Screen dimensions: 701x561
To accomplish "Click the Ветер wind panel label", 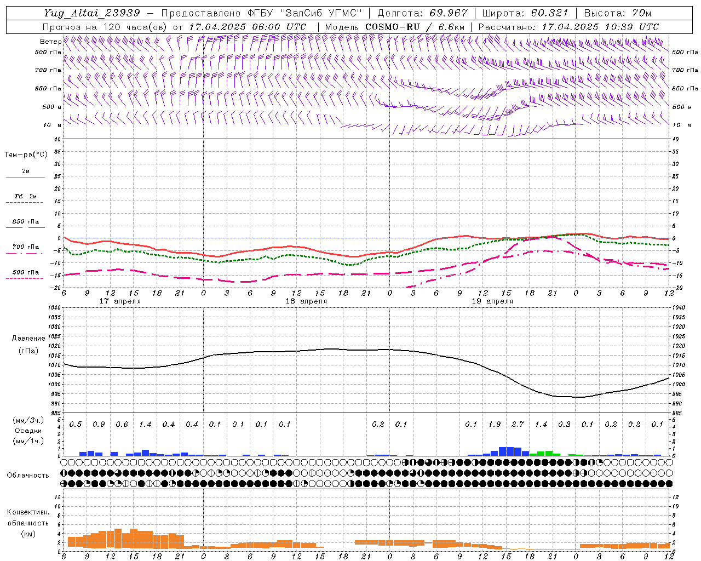I will (50, 42).
